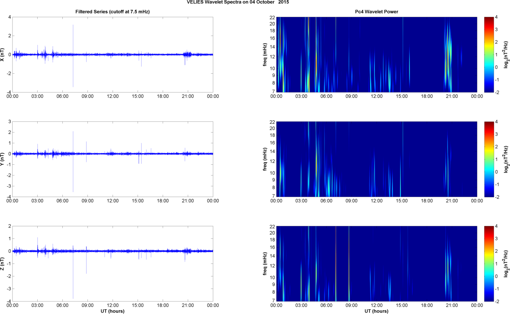This screenshot has height=314, width=510.
Task: Click inside the Y filtered series plot
Action: [x=113, y=159]
